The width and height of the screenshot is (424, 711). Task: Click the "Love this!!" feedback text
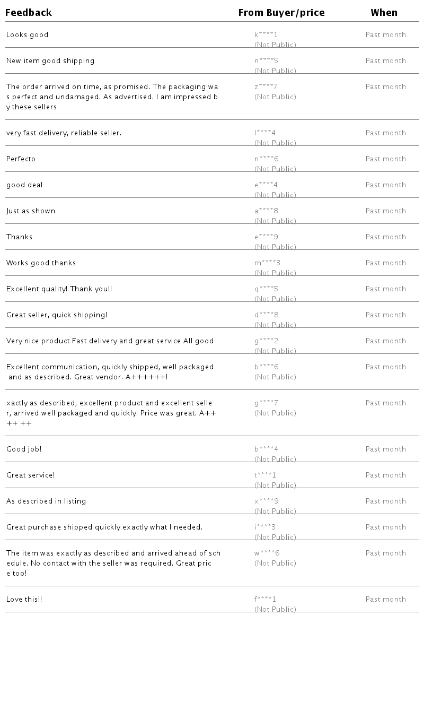(24, 600)
